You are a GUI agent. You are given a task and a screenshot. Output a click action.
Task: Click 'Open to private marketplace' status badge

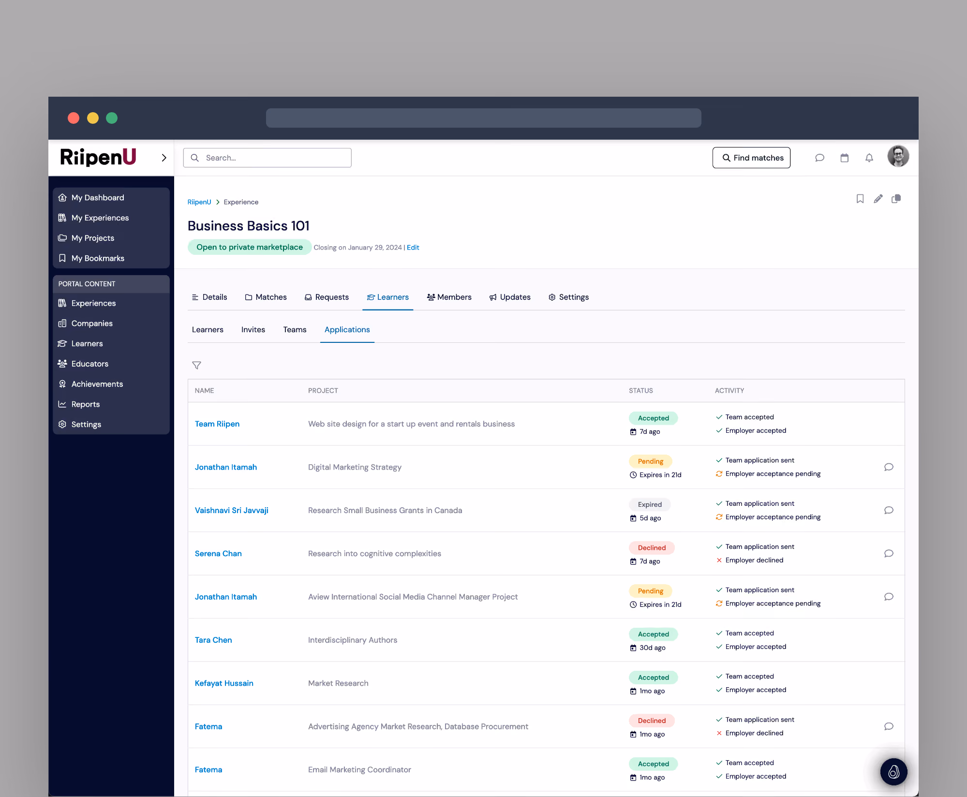[250, 247]
